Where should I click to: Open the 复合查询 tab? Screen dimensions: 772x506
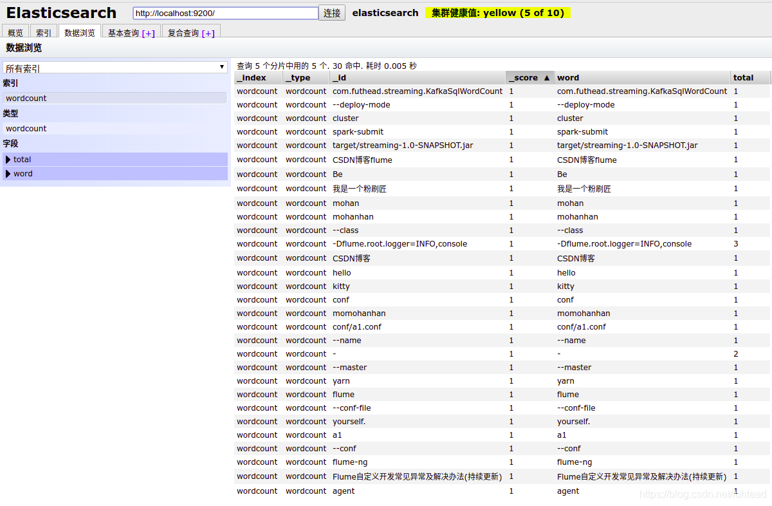[183, 33]
